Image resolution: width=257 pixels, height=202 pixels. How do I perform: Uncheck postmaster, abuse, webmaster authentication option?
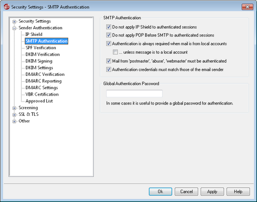coord(109,61)
